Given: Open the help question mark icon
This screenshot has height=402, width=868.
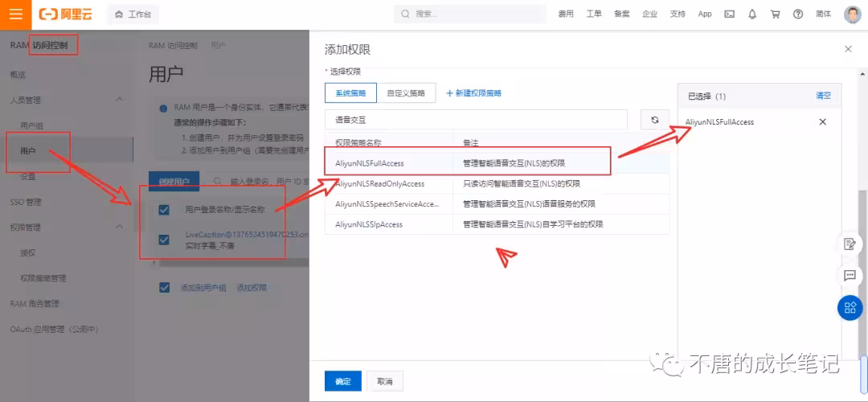Looking at the screenshot, I should 798,14.
